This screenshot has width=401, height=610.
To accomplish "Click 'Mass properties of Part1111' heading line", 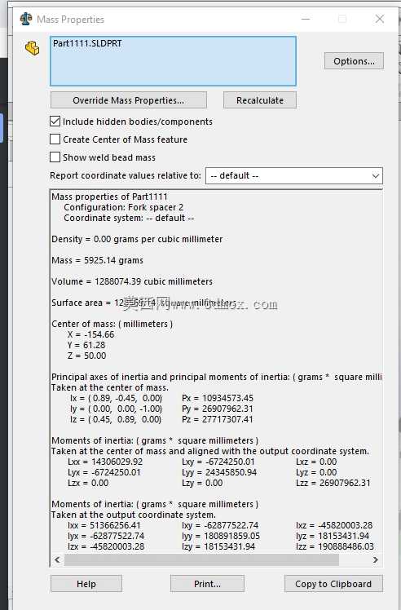I will click(x=109, y=197).
